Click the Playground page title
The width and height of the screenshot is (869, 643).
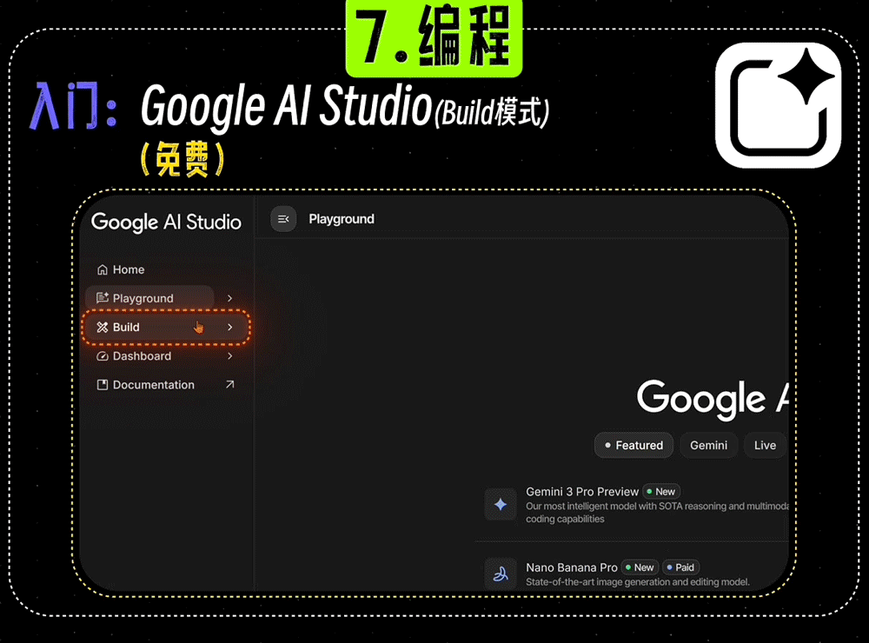click(342, 219)
